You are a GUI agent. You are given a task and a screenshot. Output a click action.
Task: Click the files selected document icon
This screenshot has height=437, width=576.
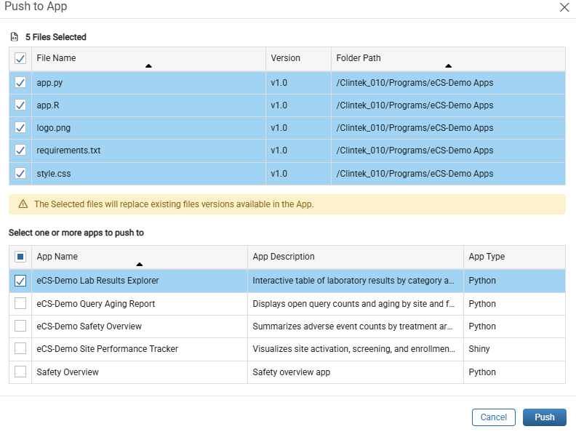click(15, 37)
